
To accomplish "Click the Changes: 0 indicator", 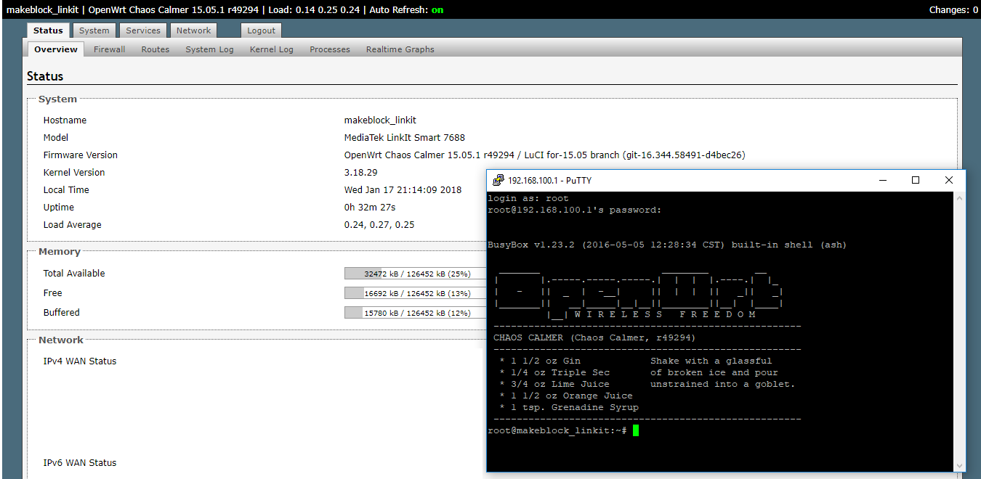I will [953, 9].
